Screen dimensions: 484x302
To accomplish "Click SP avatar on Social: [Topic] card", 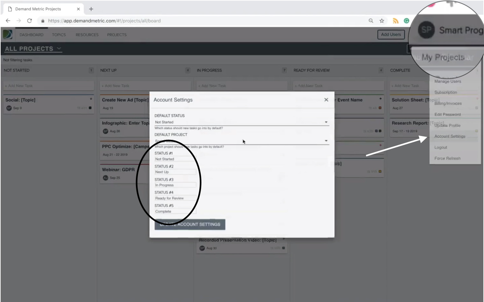I will coord(9,108).
